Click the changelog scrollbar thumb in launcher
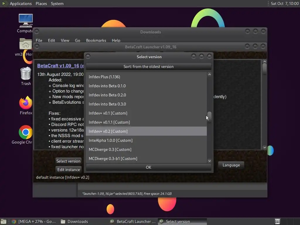Image resolution: width=300 pixels, height=225 pixels. point(265,69)
